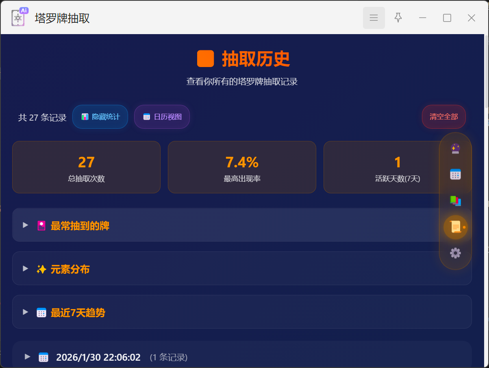The width and height of the screenshot is (489, 368).
Task: Switch to 日历视图 calendar view
Action: coord(162,117)
